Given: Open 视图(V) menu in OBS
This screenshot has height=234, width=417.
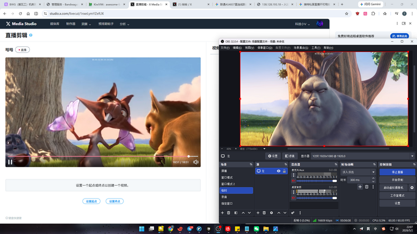Looking at the screenshot, I should pos(250,48).
